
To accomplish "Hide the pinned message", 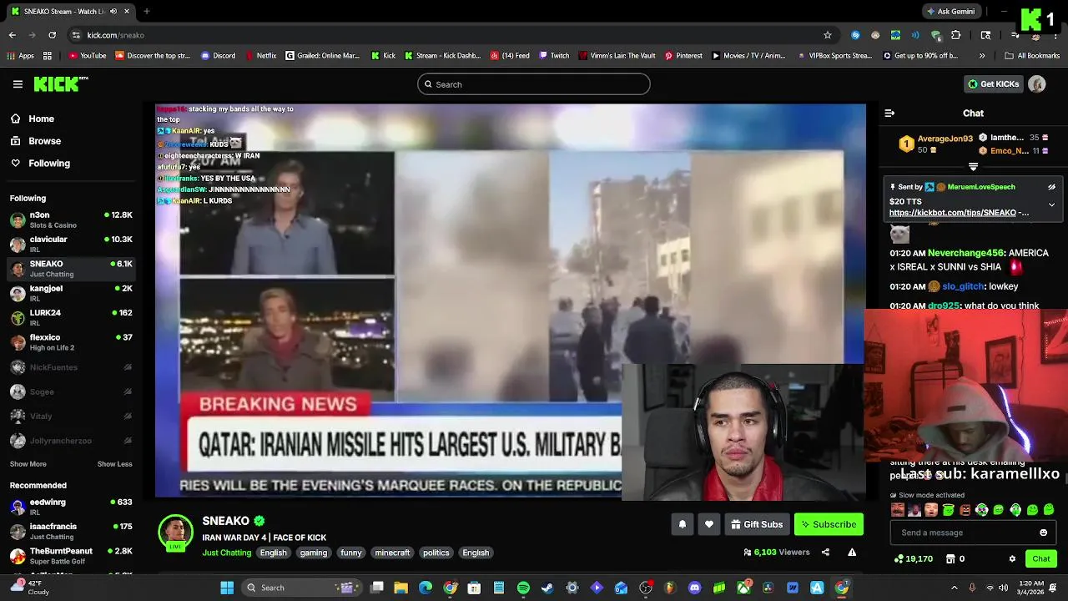I will coord(1051,187).
